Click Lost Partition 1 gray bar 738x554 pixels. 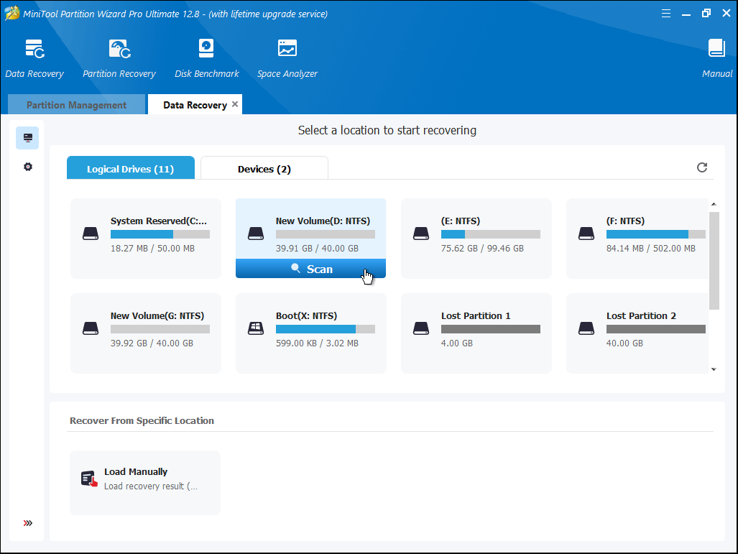[490, 329]
